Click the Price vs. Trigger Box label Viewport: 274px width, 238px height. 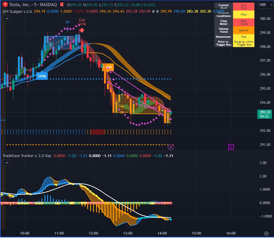(x=224, y=43)
